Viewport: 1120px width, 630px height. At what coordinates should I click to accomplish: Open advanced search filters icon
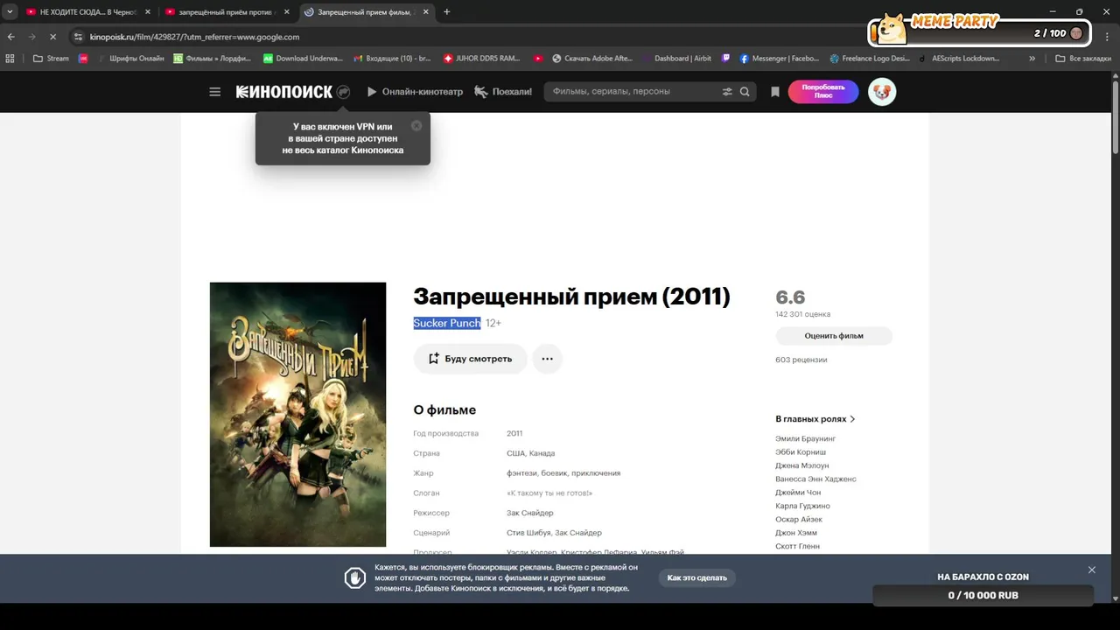(727, 92)
